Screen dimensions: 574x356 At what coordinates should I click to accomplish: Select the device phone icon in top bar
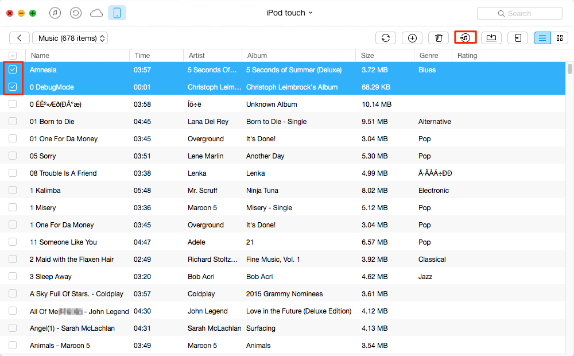point(117,13)
